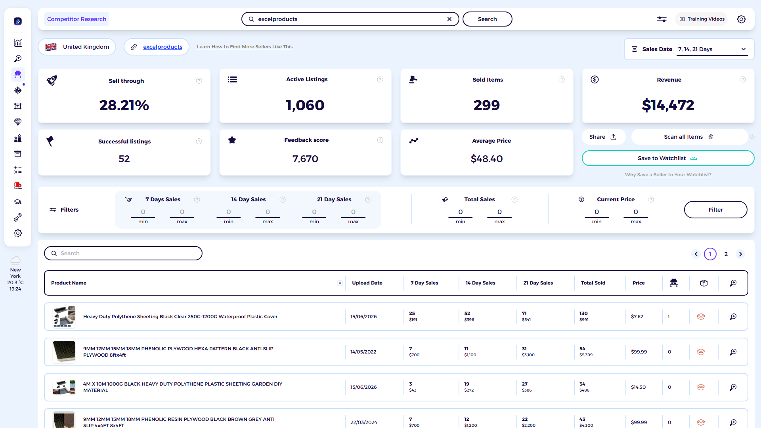The height and width of the screenshot is (428, 761).
Task: Click the table Search input field
Action: coord(123,253)
